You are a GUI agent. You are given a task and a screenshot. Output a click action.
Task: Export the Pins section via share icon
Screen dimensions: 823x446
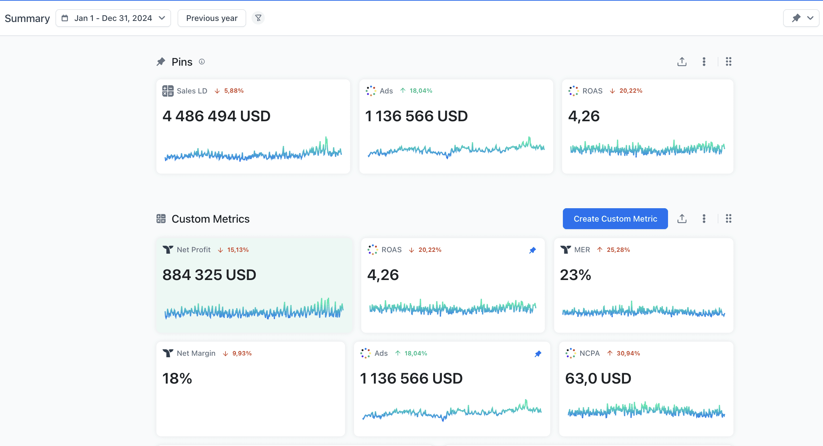(682, 62)
